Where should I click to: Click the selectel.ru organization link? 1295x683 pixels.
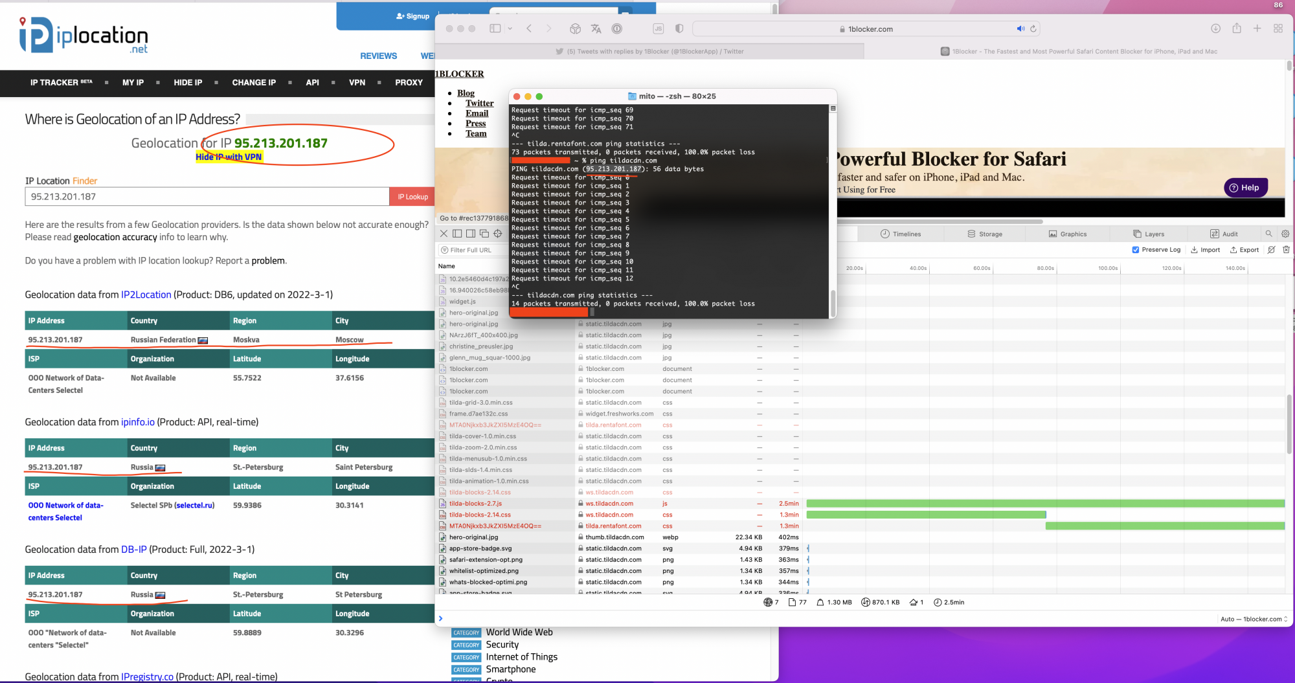(194, 505)
